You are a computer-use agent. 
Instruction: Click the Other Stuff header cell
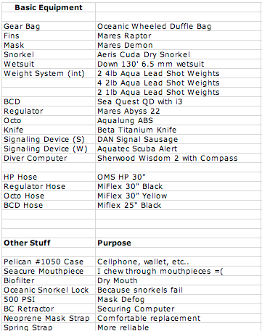(x=49, y=243)
